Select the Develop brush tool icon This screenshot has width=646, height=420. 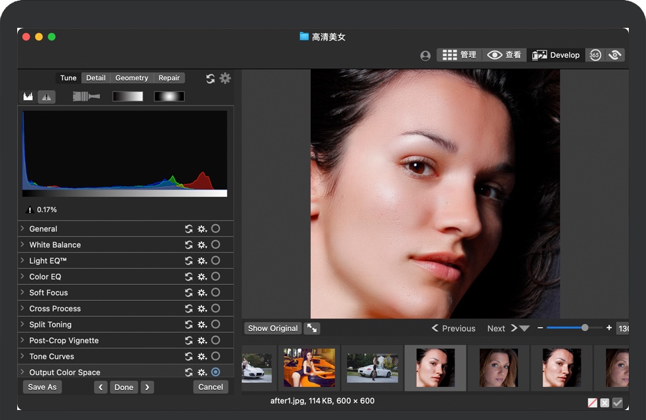point(86,97)
